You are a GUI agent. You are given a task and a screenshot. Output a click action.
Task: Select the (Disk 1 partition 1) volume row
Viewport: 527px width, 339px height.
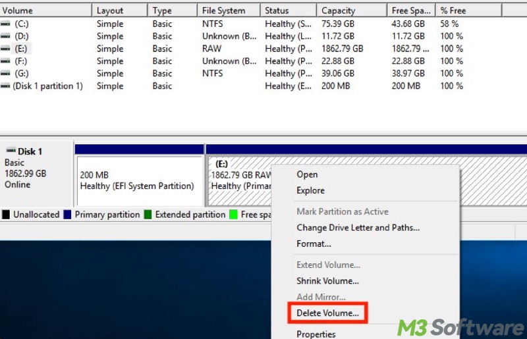pyautogui.click(x=47, y=86)
